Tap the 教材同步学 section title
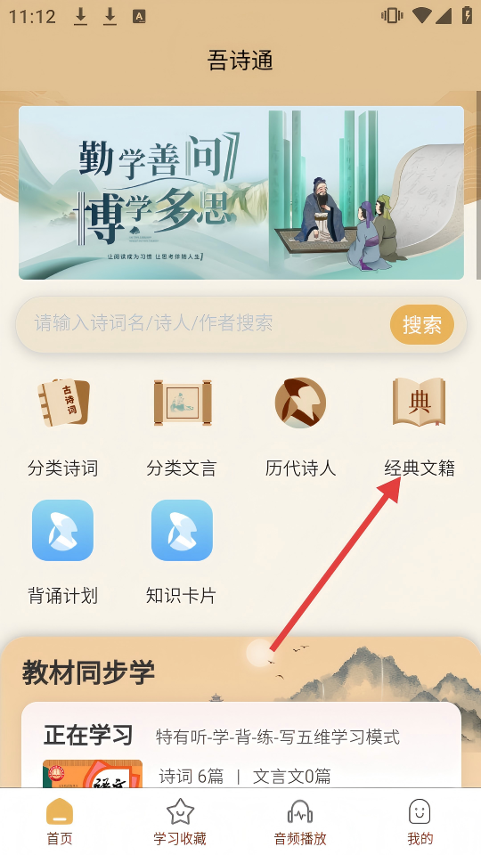The height and width of the screenshot is (855, 481). (88, 672)
